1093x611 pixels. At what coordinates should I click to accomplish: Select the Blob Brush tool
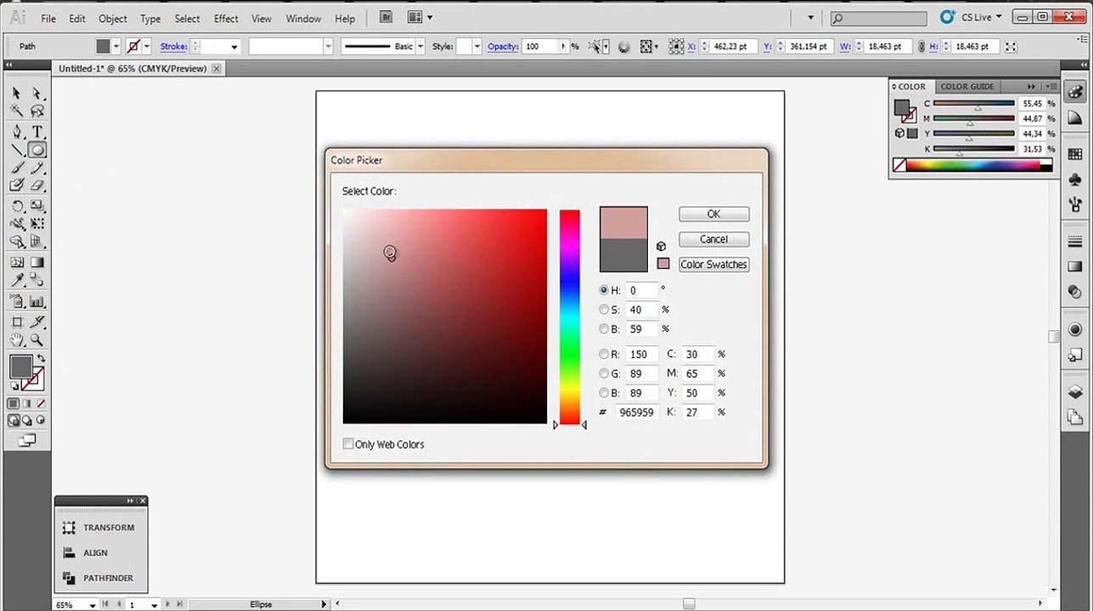tap(17, 185)
